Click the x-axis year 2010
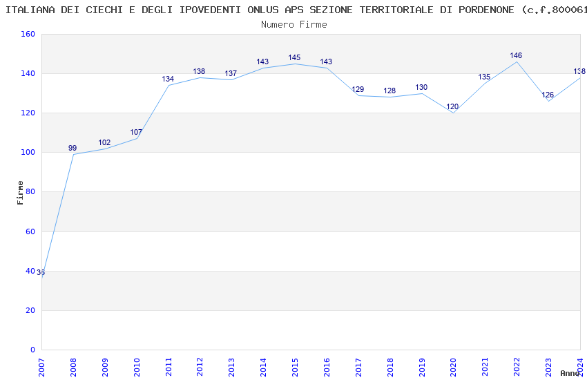Viewport: 587px width, 380px height. (x=137, y=368)
